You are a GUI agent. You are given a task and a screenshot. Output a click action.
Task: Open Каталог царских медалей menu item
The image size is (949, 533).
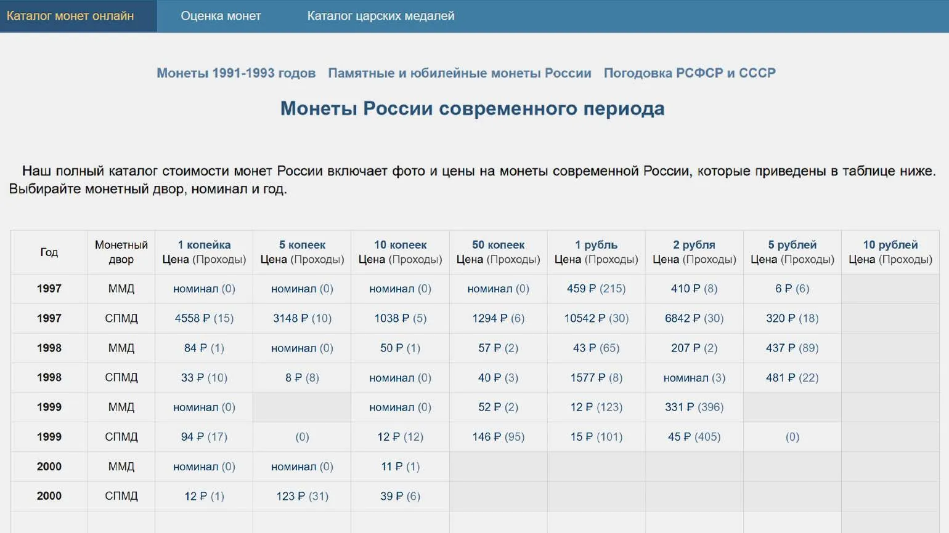coord(381,16)
